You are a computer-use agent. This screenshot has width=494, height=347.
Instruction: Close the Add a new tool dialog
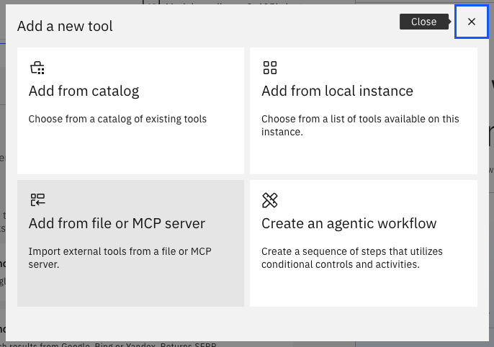click(472, 22)
